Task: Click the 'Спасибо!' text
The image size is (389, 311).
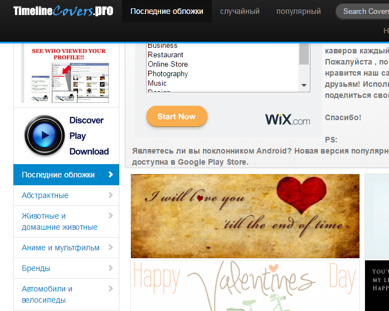Action: pos(343,117)
